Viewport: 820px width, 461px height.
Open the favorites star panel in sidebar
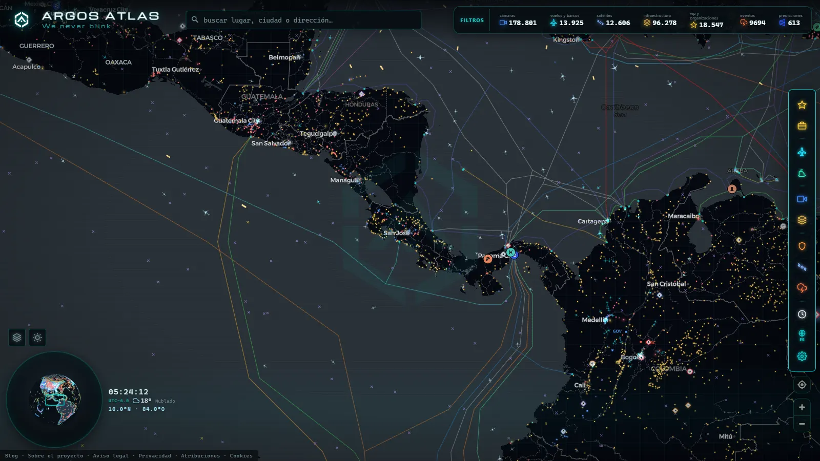click(x=802, y=105)
